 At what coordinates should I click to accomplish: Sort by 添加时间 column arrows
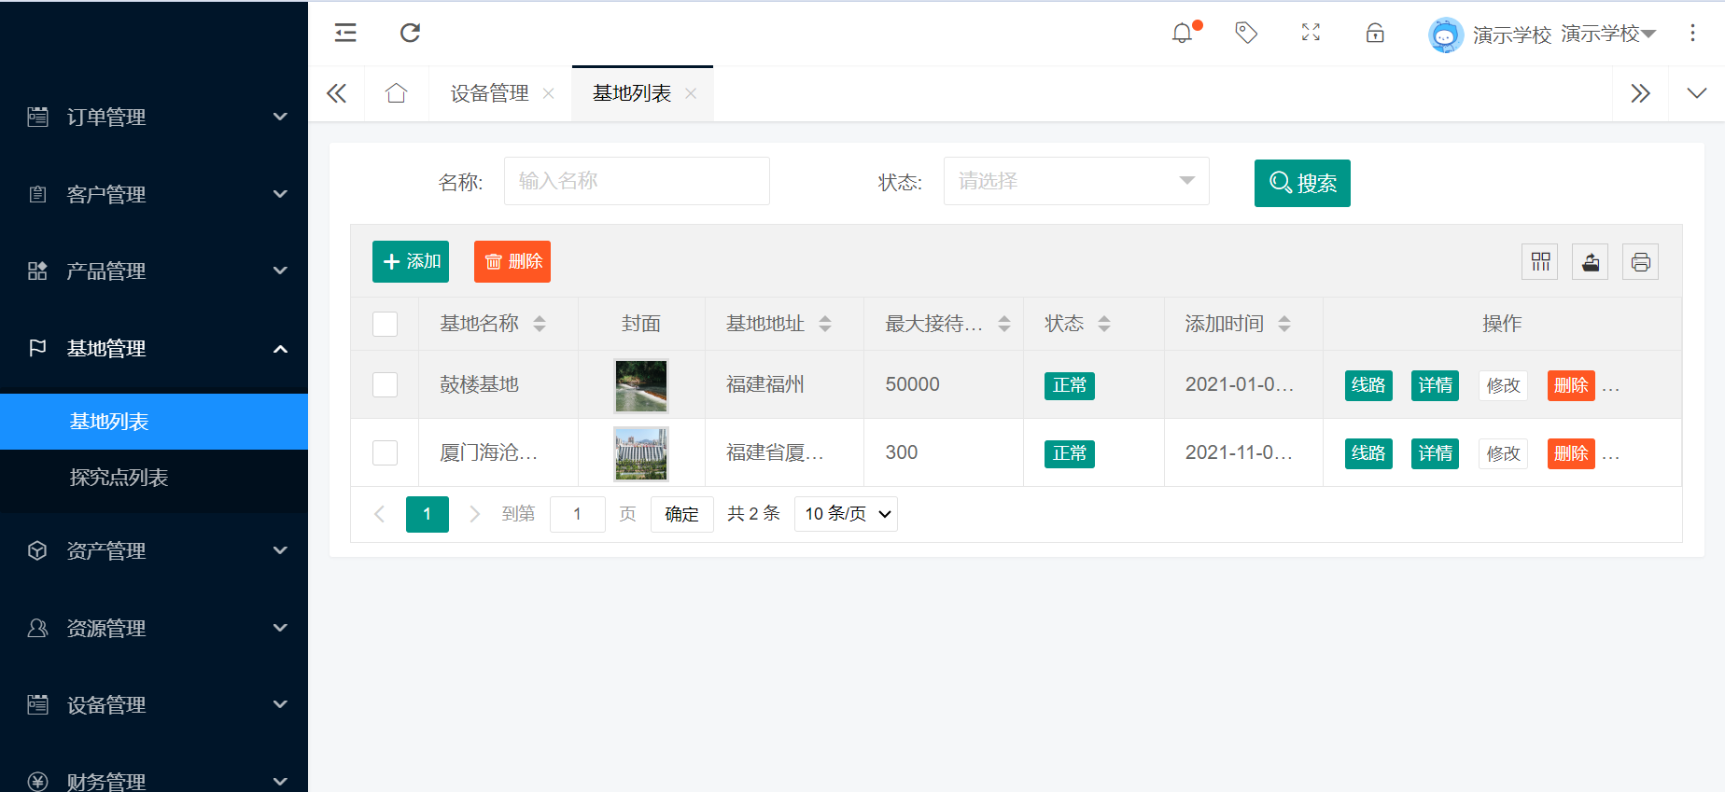coord(1284,324)
